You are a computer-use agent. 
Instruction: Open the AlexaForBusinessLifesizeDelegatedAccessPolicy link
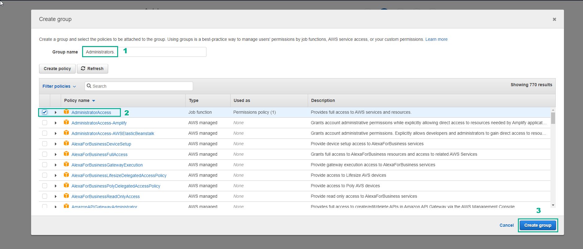tap(119, 175)
